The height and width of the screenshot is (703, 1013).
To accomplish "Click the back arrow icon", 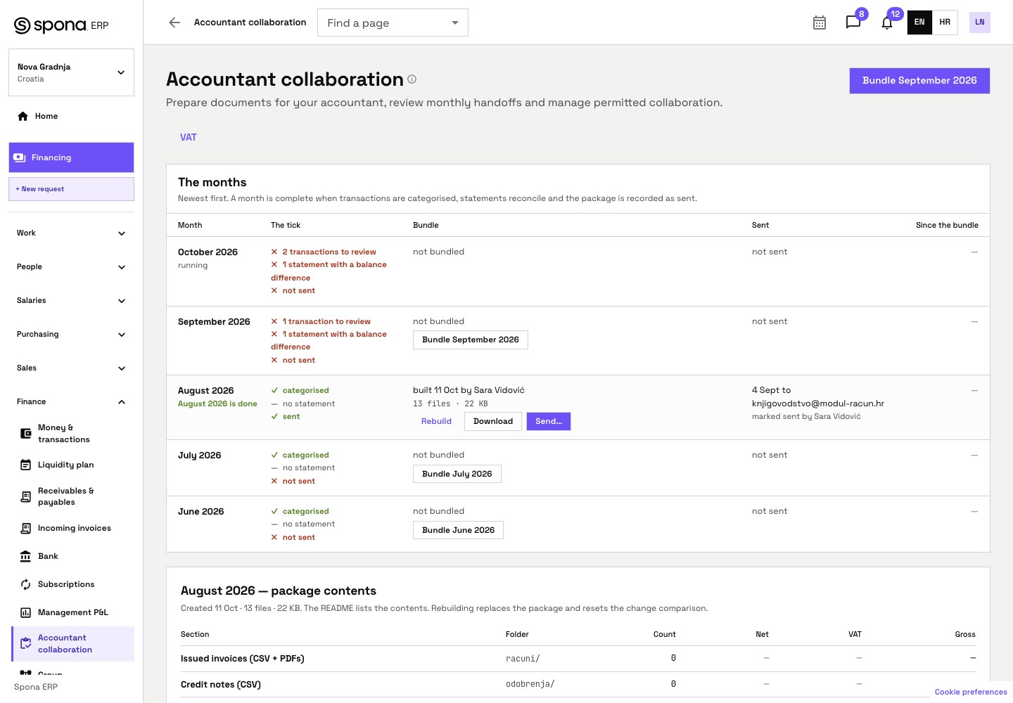I will point(174,22).
